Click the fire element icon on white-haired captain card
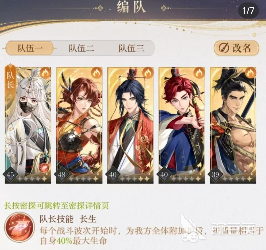Viewport: 266px width, 250px height. 45,73
